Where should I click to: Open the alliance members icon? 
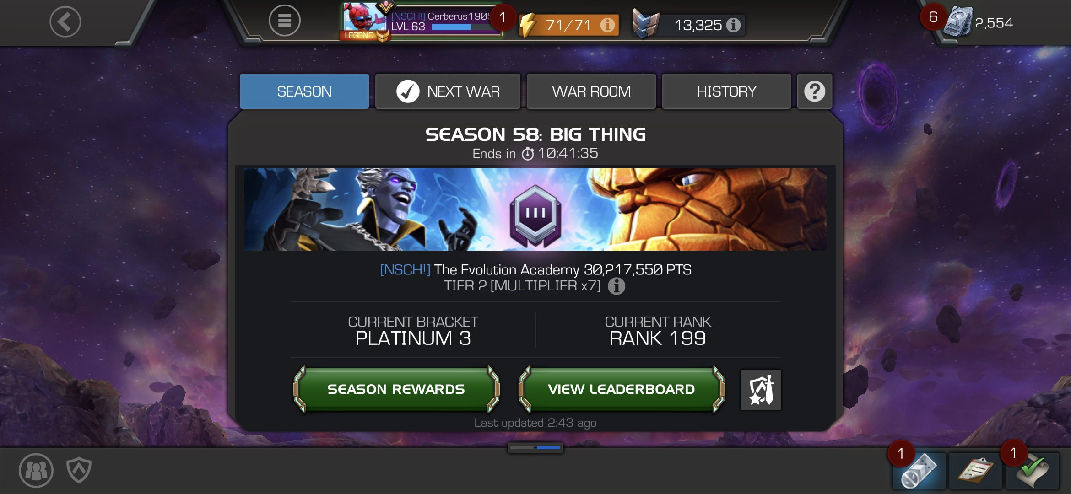pos(36,470)
